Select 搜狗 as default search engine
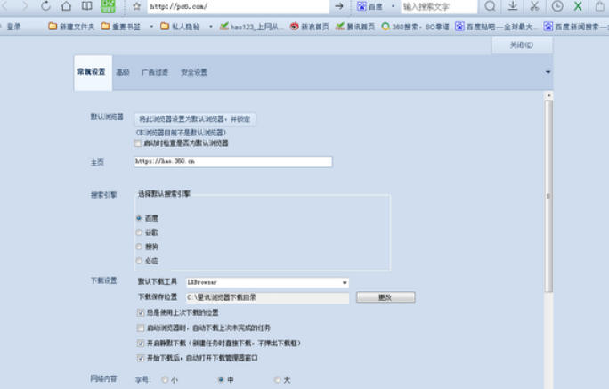 [139, 247]
